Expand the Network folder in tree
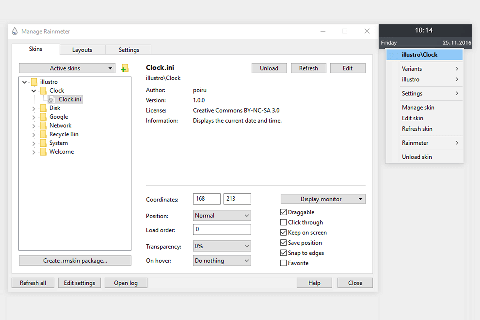This screenshot has height=320, width=480. (x=34, y=126)
